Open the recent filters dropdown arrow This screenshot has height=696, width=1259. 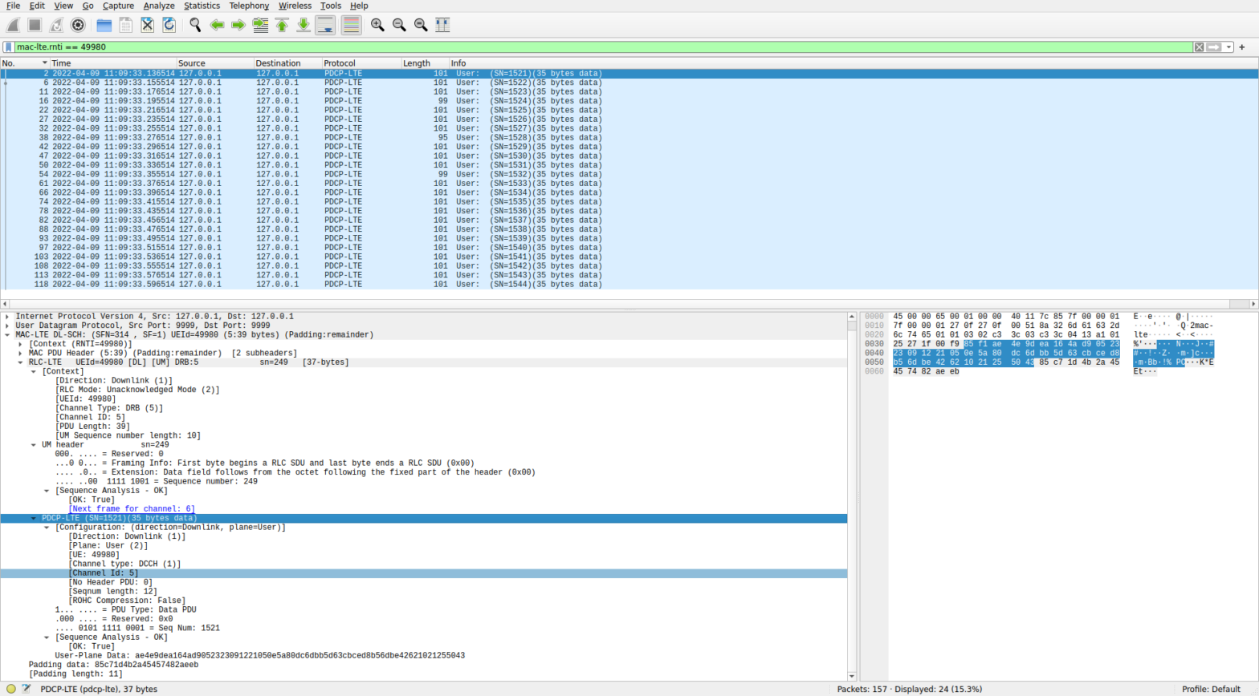click(1228, 47)
